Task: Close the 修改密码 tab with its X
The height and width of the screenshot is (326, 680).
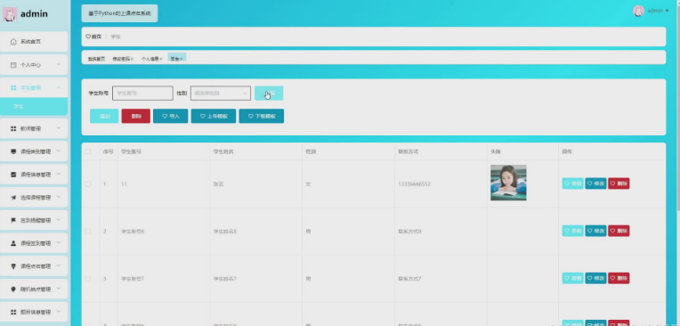Action: tap(133, 59)
